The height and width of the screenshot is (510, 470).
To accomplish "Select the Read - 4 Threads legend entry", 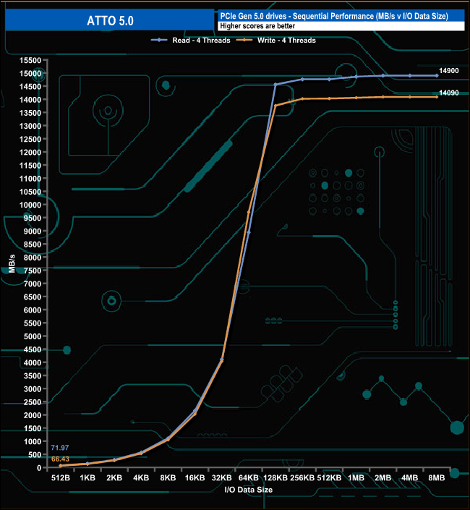I will pos(202,41).
